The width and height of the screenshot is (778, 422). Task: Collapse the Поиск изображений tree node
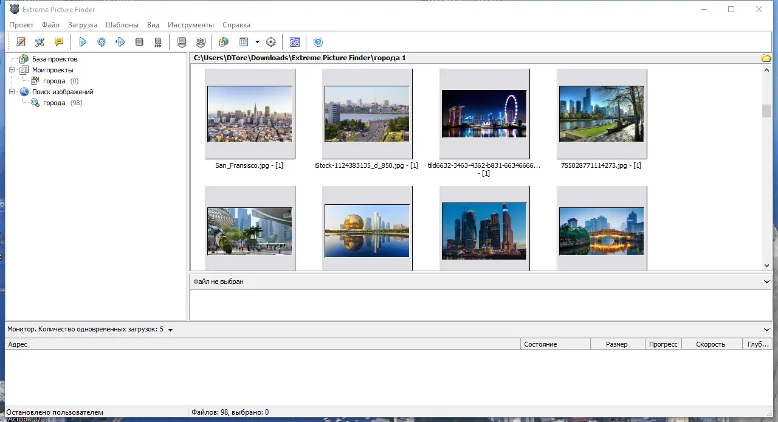[x=12, y=92]
